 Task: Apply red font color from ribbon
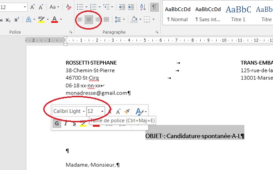click(x=55, y=20)
